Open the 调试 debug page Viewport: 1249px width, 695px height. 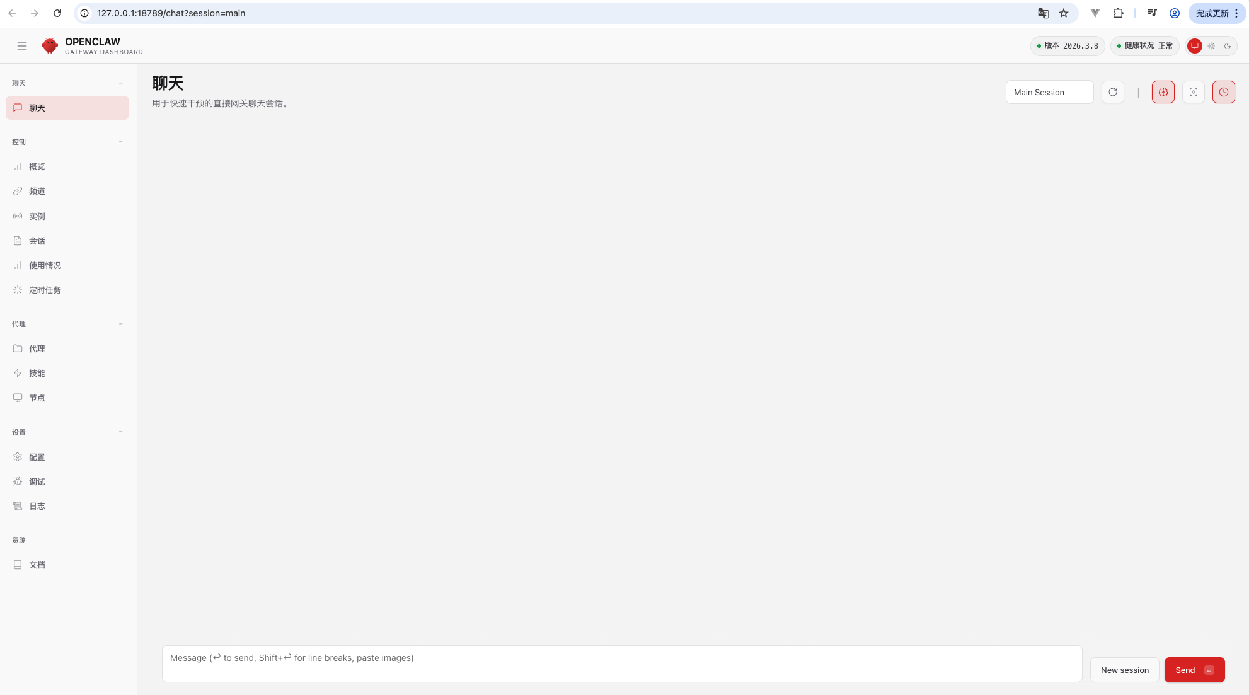pyautogui.click(x=67, y=481)
